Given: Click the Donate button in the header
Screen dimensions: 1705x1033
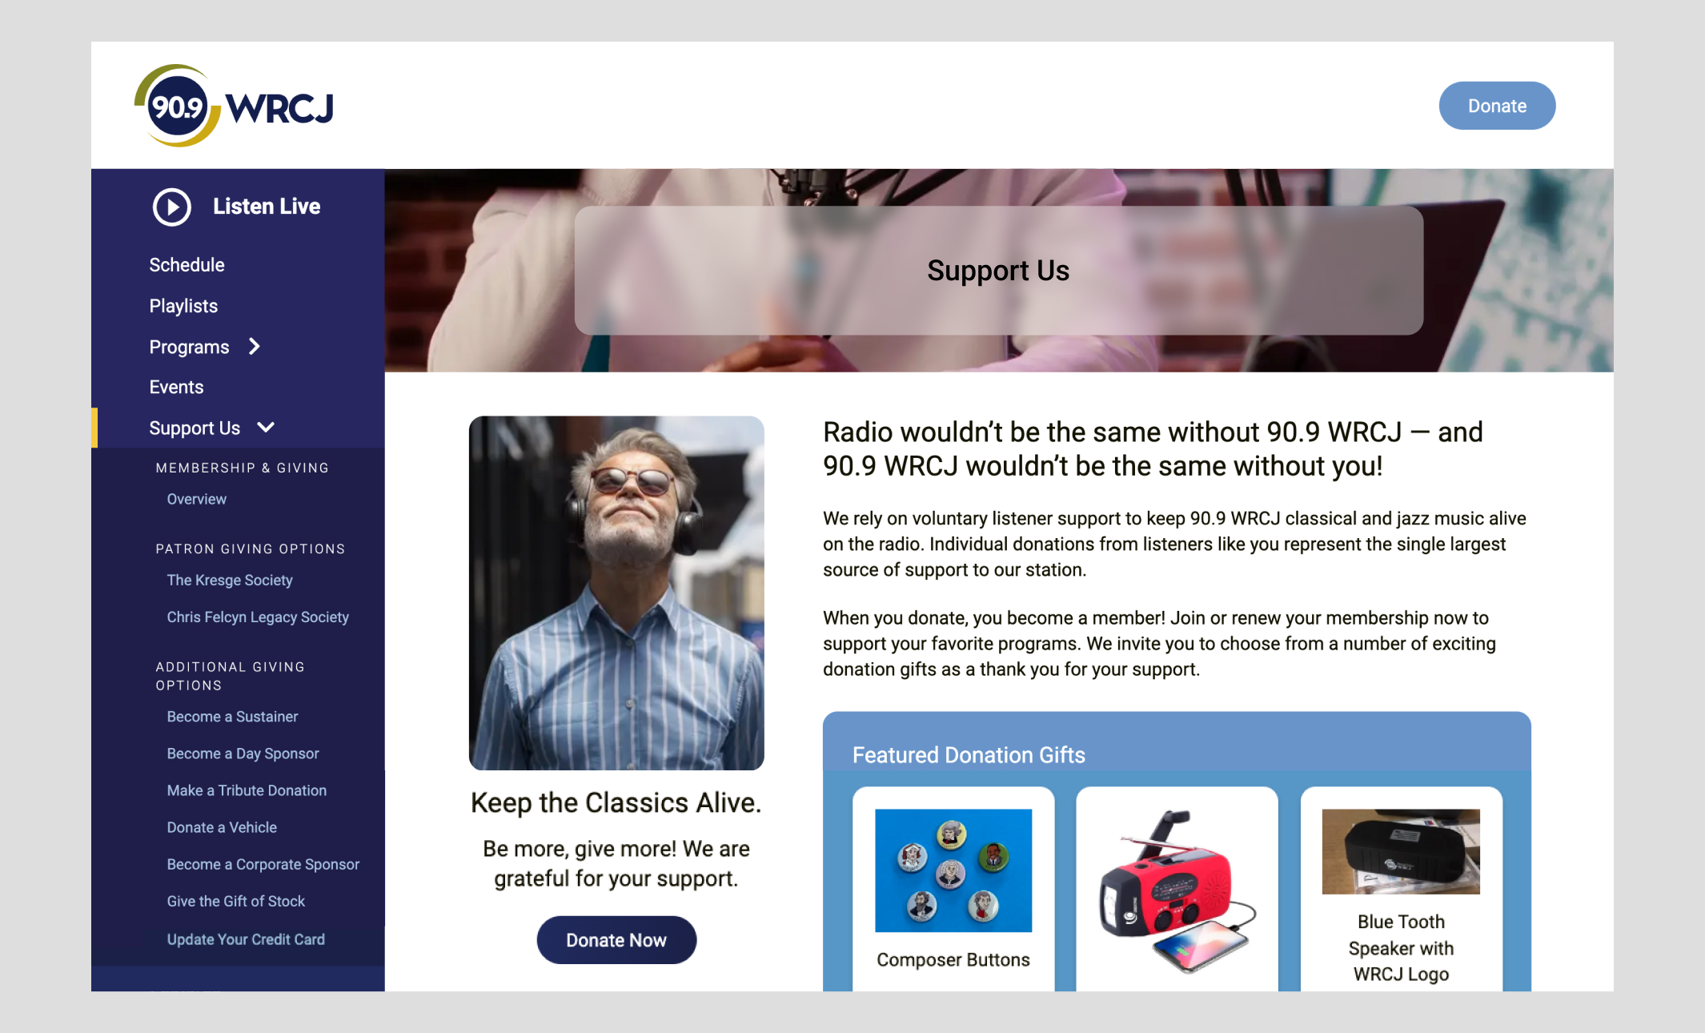Looking at the screenshot, I should tap(1497, 106).
